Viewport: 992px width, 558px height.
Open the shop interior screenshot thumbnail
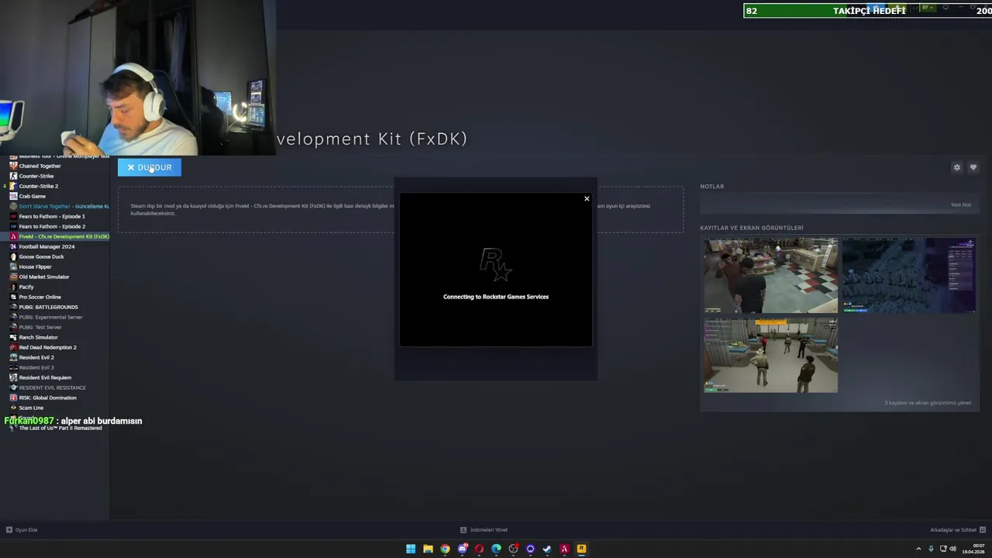(x=771, y=276)
